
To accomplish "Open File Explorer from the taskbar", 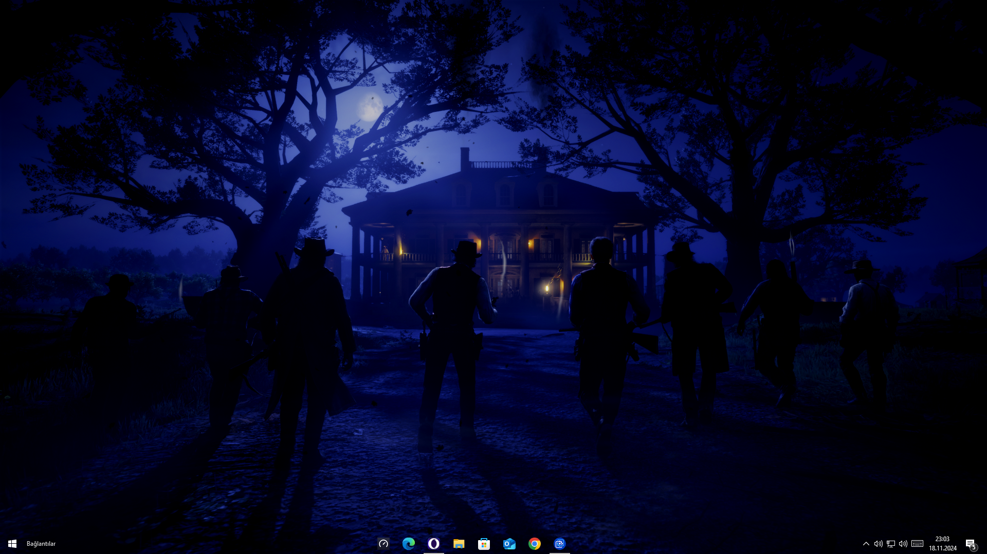I will click(459, 544).
